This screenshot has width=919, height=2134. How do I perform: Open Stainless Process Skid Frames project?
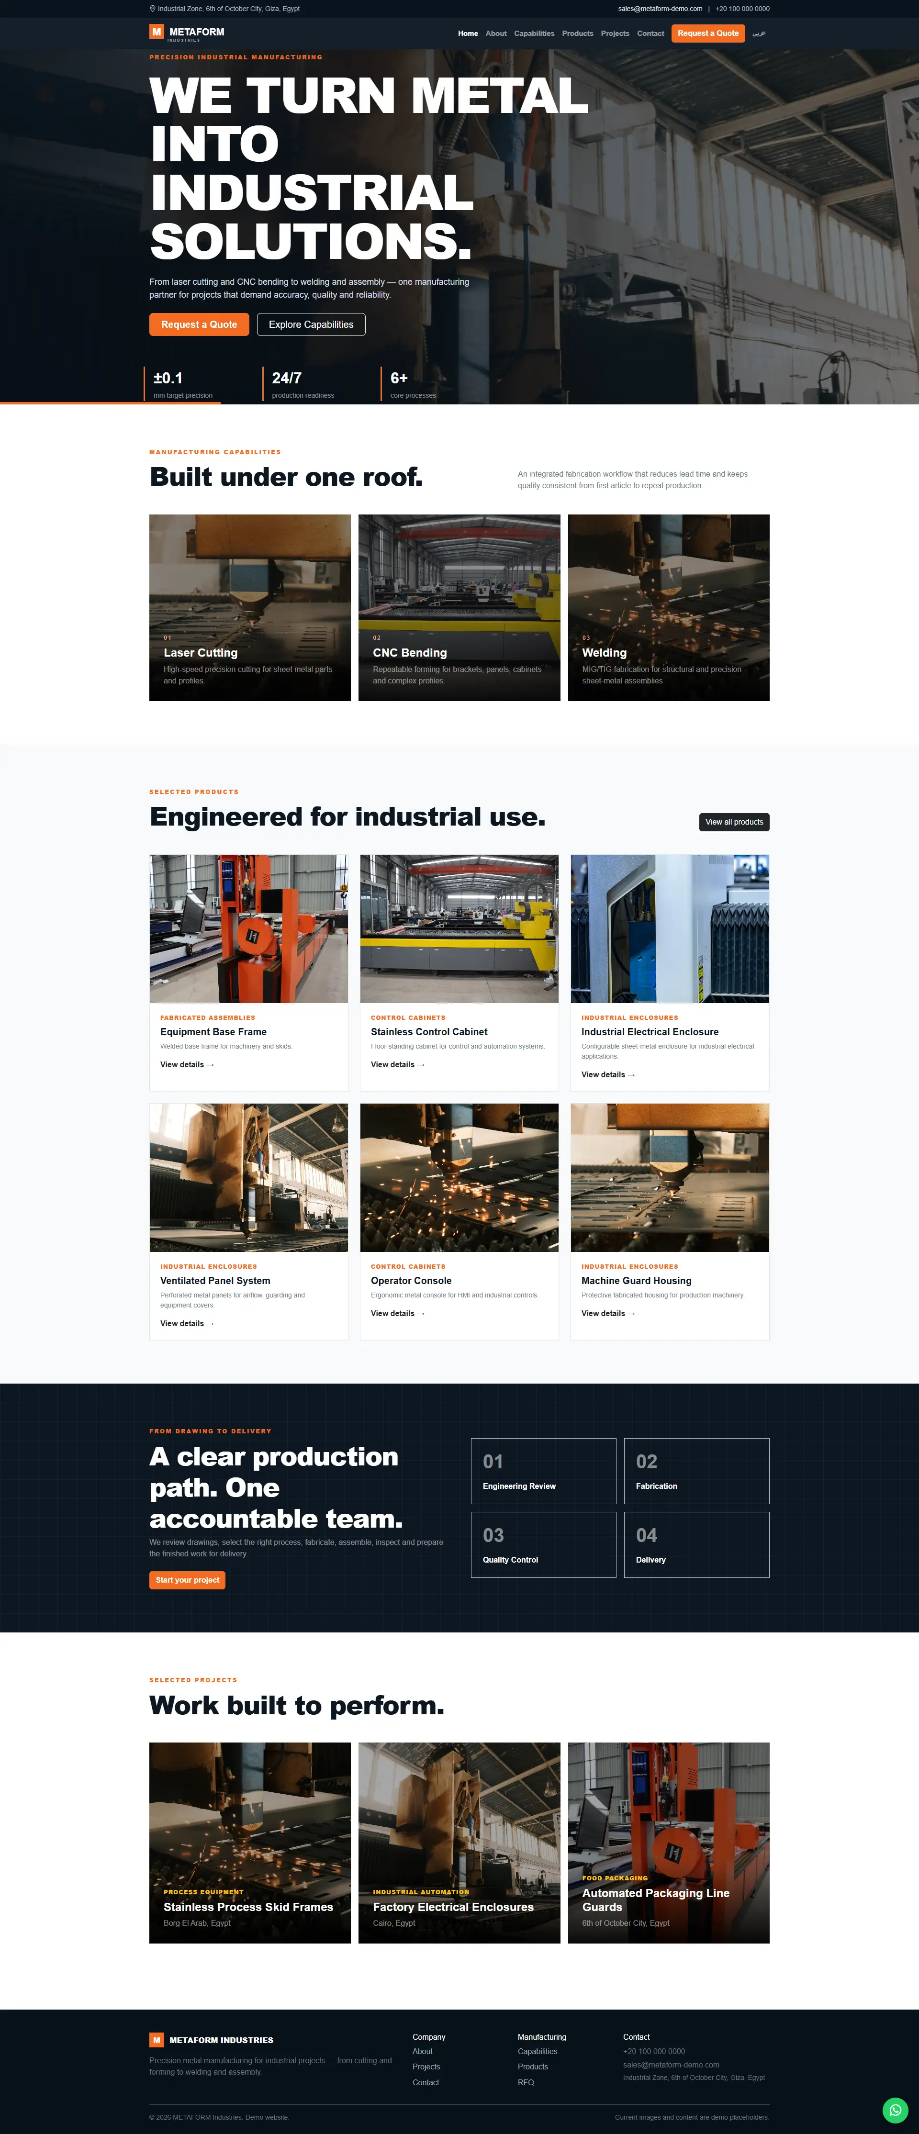click(249, 1843)
